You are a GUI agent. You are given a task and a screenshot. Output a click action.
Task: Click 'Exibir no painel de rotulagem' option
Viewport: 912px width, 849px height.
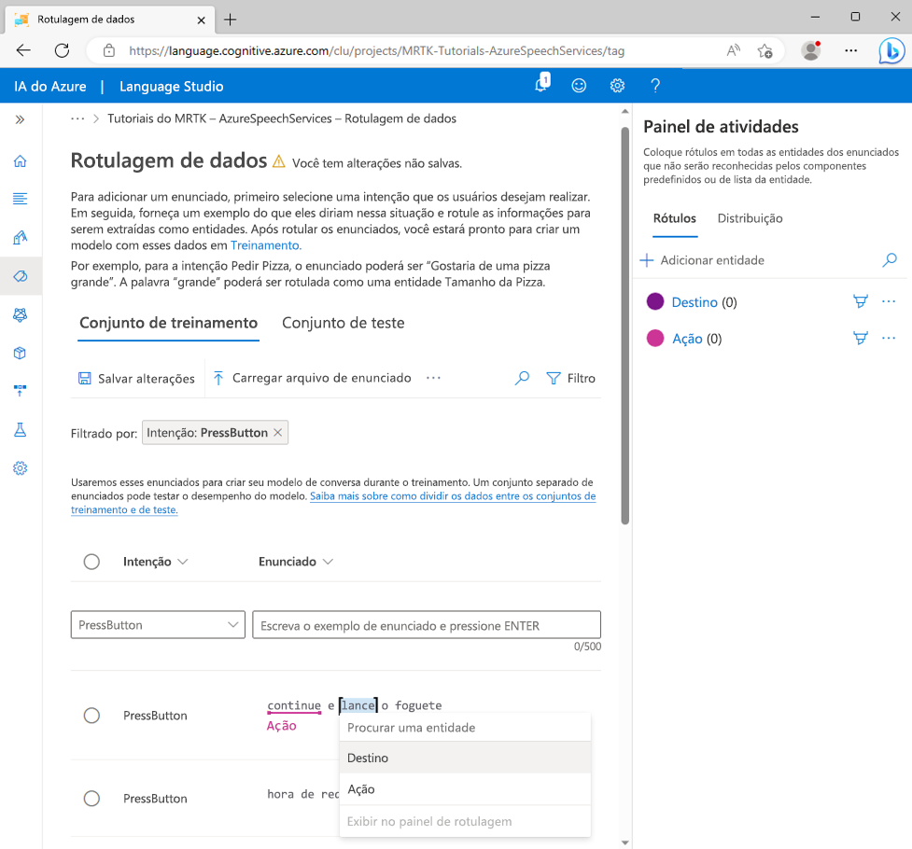pyautogui.click(x=465, y=821)
